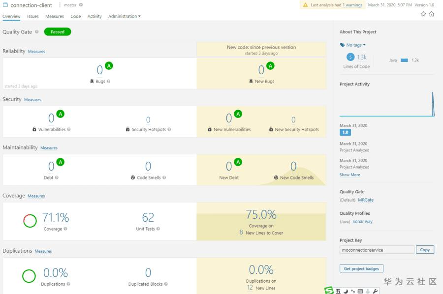The width and height of the screenshot is (443, 294).
Task: Open the Code tab
Action: click(x=76, y=16)
